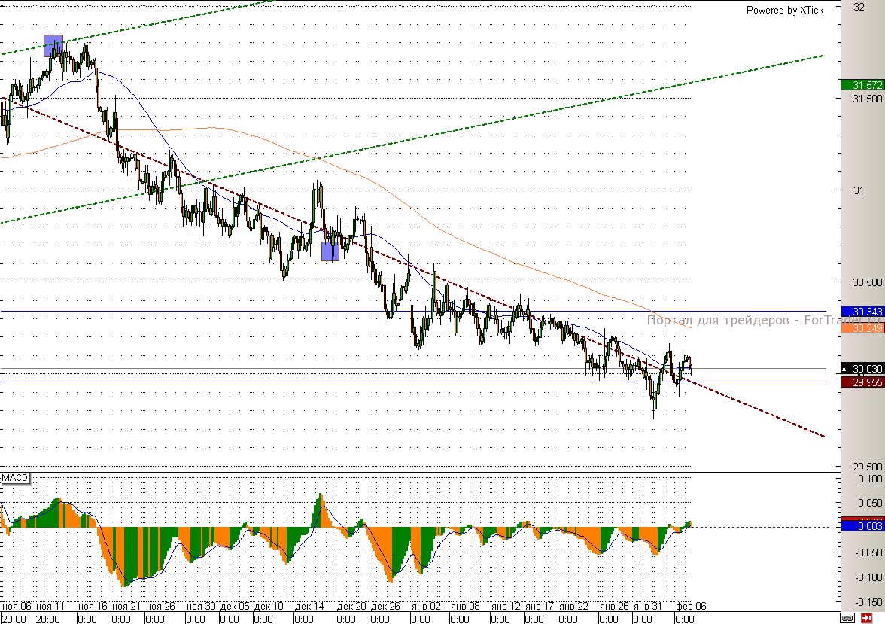Select the purple marker at the November peak
885x624 pixels.
[x=53, y=45]
